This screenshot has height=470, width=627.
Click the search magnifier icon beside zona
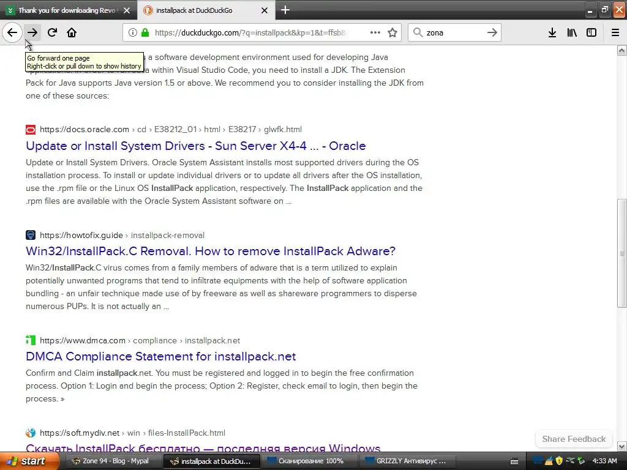click(x=418, y=32)
